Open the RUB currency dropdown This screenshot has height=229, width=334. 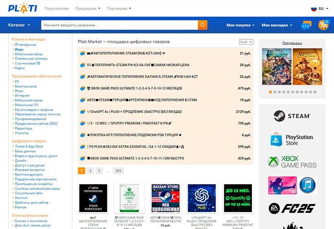click(x=246, y=42)
